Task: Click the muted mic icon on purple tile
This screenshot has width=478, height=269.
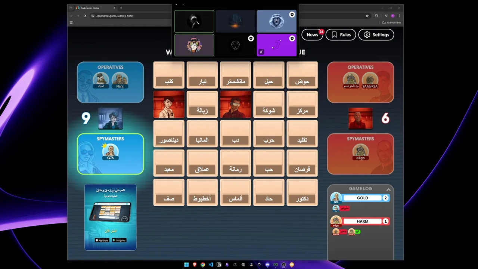Action: [x=261, y=52]
